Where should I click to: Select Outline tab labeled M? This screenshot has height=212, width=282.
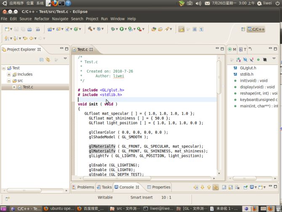coord(232,49)
